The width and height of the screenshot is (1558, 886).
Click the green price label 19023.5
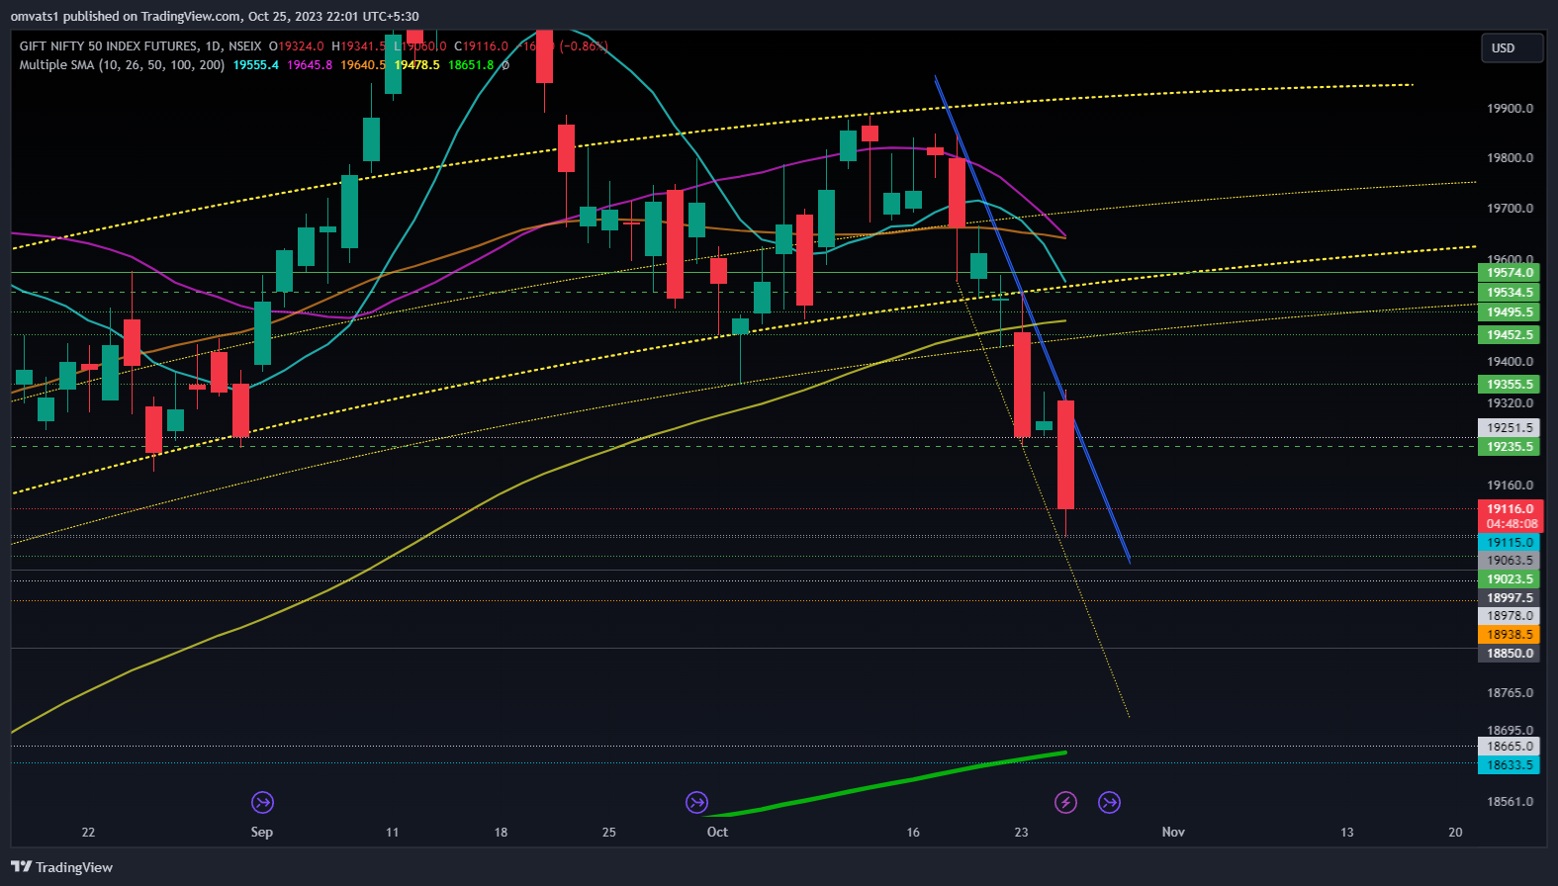(x=1511, y=579)
